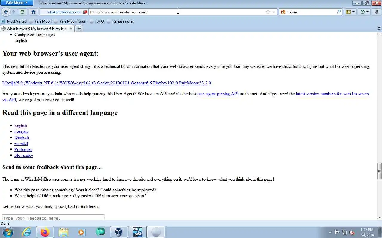The height and width of the screenshot is (238, 382).
Task: Open the Downloads arrow button
Action: (376, 12)
